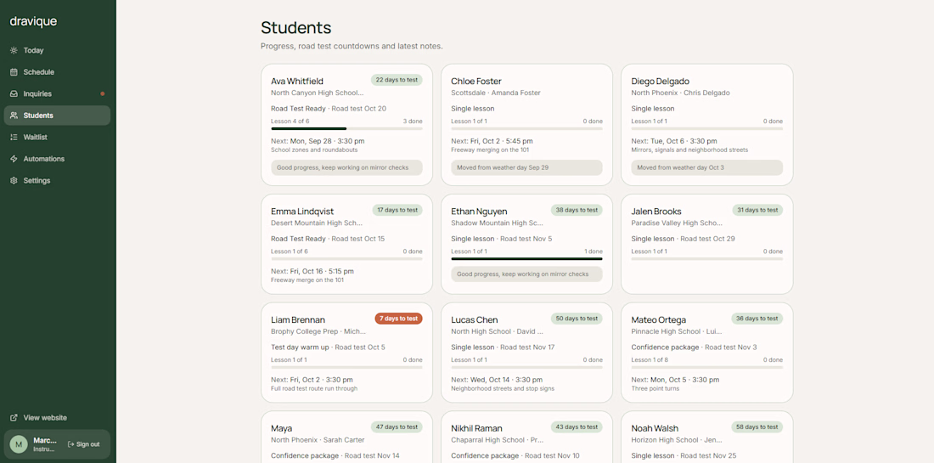
Task: Click Emma Lindqvist's name
Action: point(302,212)
